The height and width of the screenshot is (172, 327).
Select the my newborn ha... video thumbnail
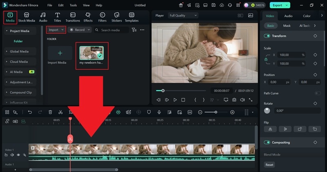(92, 53)
